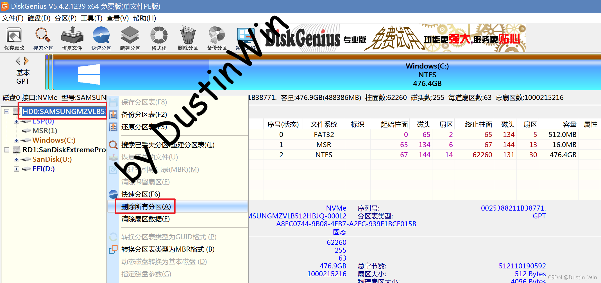This screenshot has height=283, width=601.
Task: Expand the SanDisk(U:) partition node
Action: pyautogui.click(x=17, y=159)
